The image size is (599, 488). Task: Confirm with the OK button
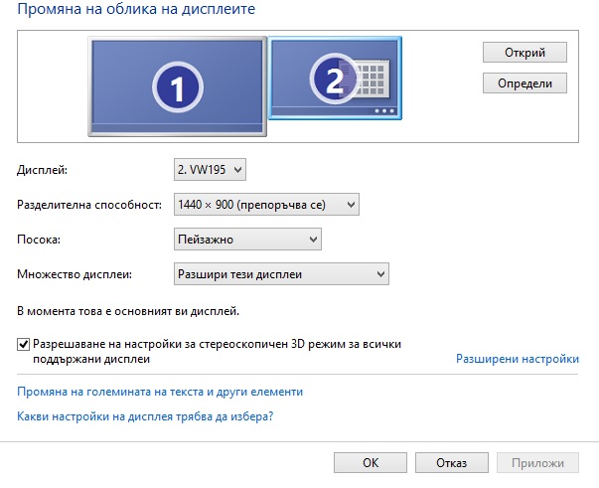click(x=371, y=463)
